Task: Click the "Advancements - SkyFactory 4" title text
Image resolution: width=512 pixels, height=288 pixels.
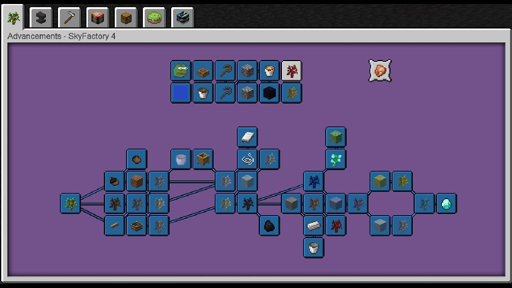Action: tap(62, 36)
